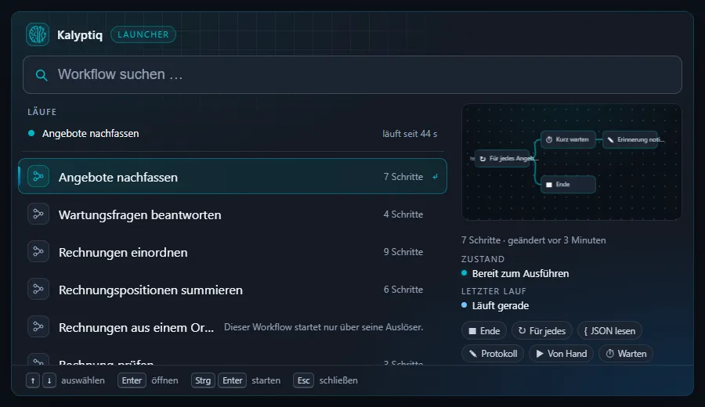Click workflow icon of Angebote nachfassen row

pos(38,177)
